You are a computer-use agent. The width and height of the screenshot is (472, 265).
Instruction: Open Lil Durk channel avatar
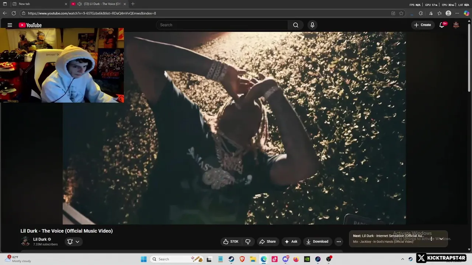[25, 241]
